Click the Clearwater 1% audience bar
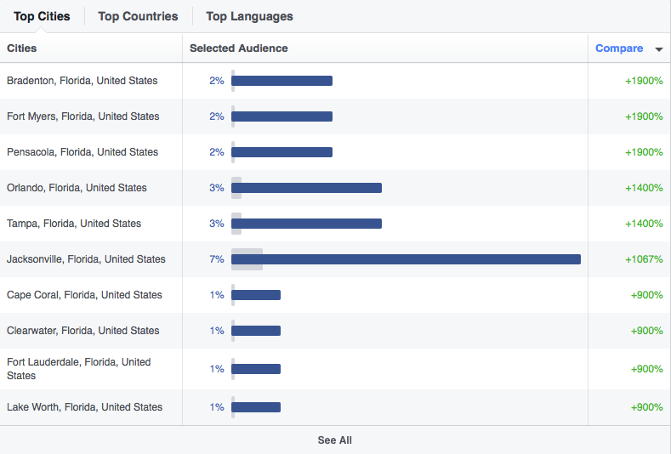Image resolution: width=671 pixels, height=454 pixels. pyautogui.click(x=256, y=331)
